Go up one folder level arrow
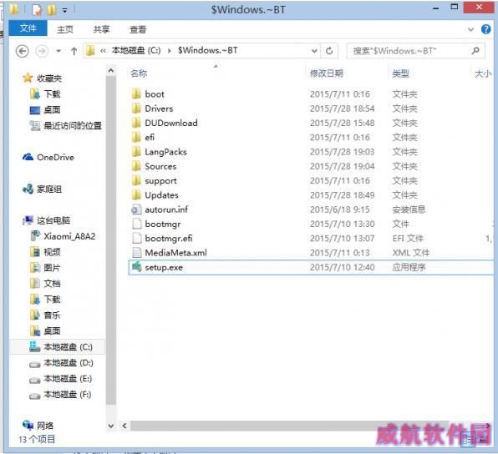Viewport: 498px width, 454px height. [74, 51]
